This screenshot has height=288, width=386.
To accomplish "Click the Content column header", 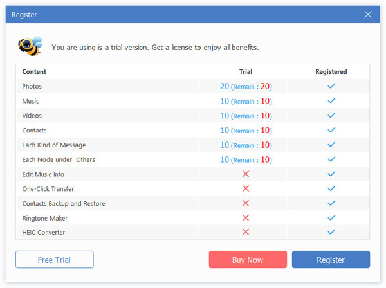I will (34, 71).
